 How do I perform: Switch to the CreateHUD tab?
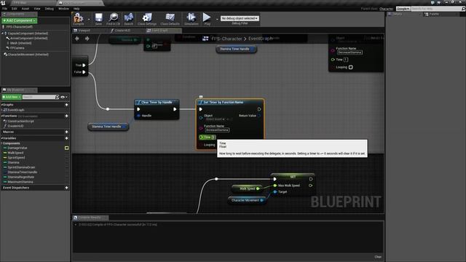tap(123, 31)
